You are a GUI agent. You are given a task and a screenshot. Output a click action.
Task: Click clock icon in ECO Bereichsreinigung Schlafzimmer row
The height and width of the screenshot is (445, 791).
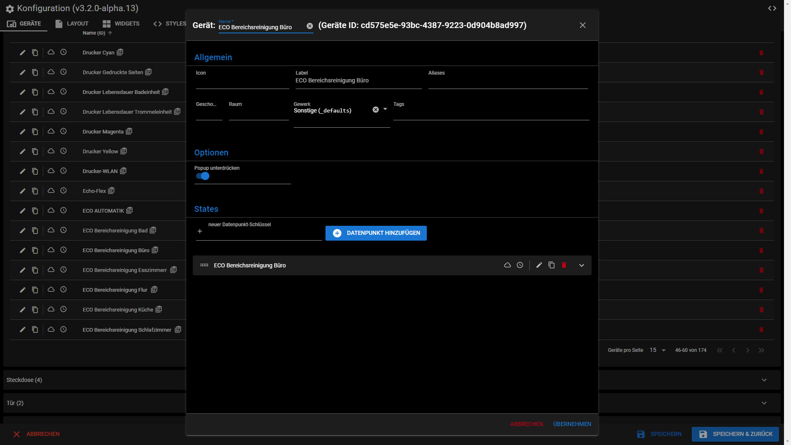63,329
